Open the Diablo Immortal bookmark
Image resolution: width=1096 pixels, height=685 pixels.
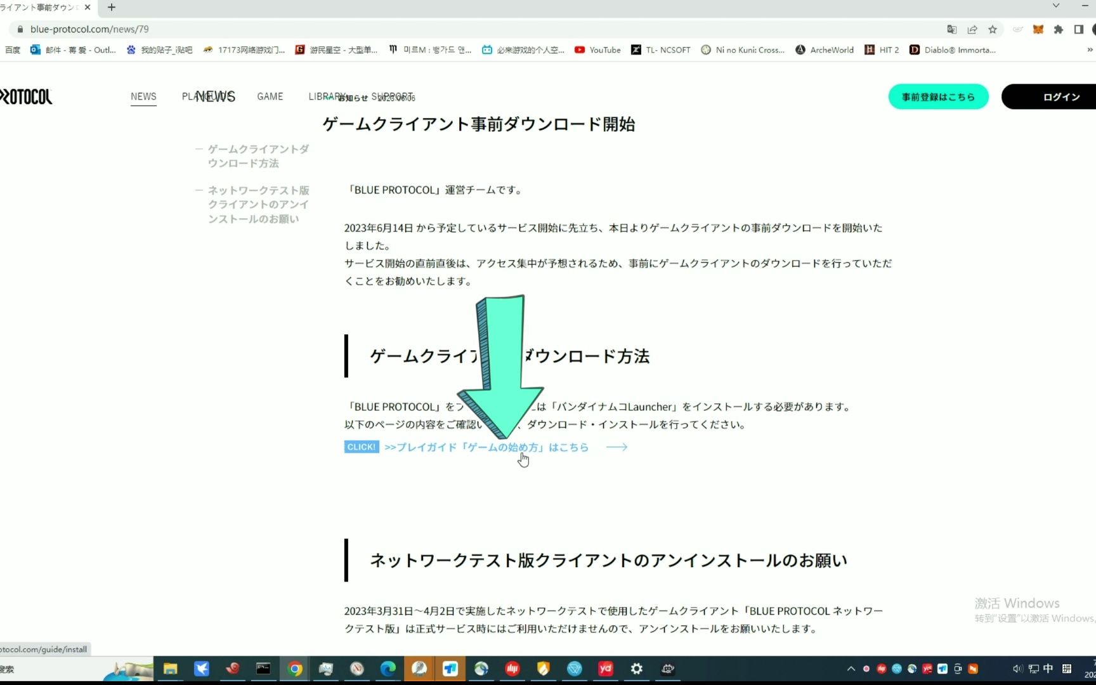[x=953, y=49]
